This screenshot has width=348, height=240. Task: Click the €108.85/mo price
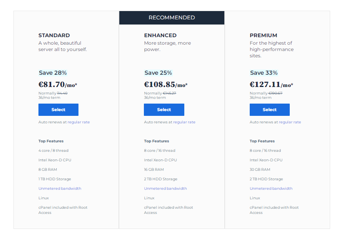[x=166, y=85]
